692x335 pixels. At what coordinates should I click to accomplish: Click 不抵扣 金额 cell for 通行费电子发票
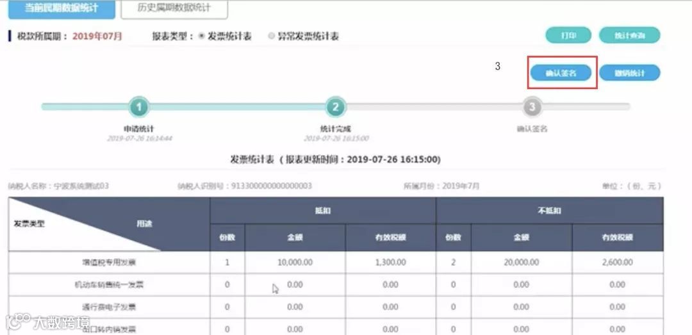point(522,307)
